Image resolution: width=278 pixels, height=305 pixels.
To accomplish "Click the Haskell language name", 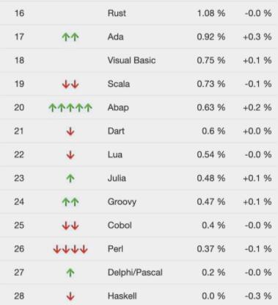I will [122, 296].
